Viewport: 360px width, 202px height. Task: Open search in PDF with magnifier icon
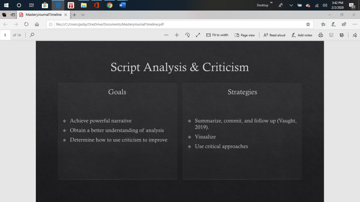(32, 35)
